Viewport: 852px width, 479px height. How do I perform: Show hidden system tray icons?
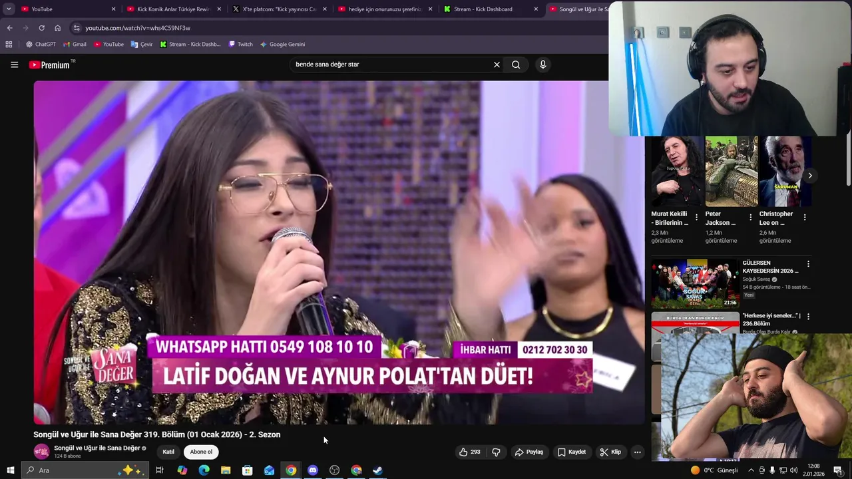coord(751,470)
